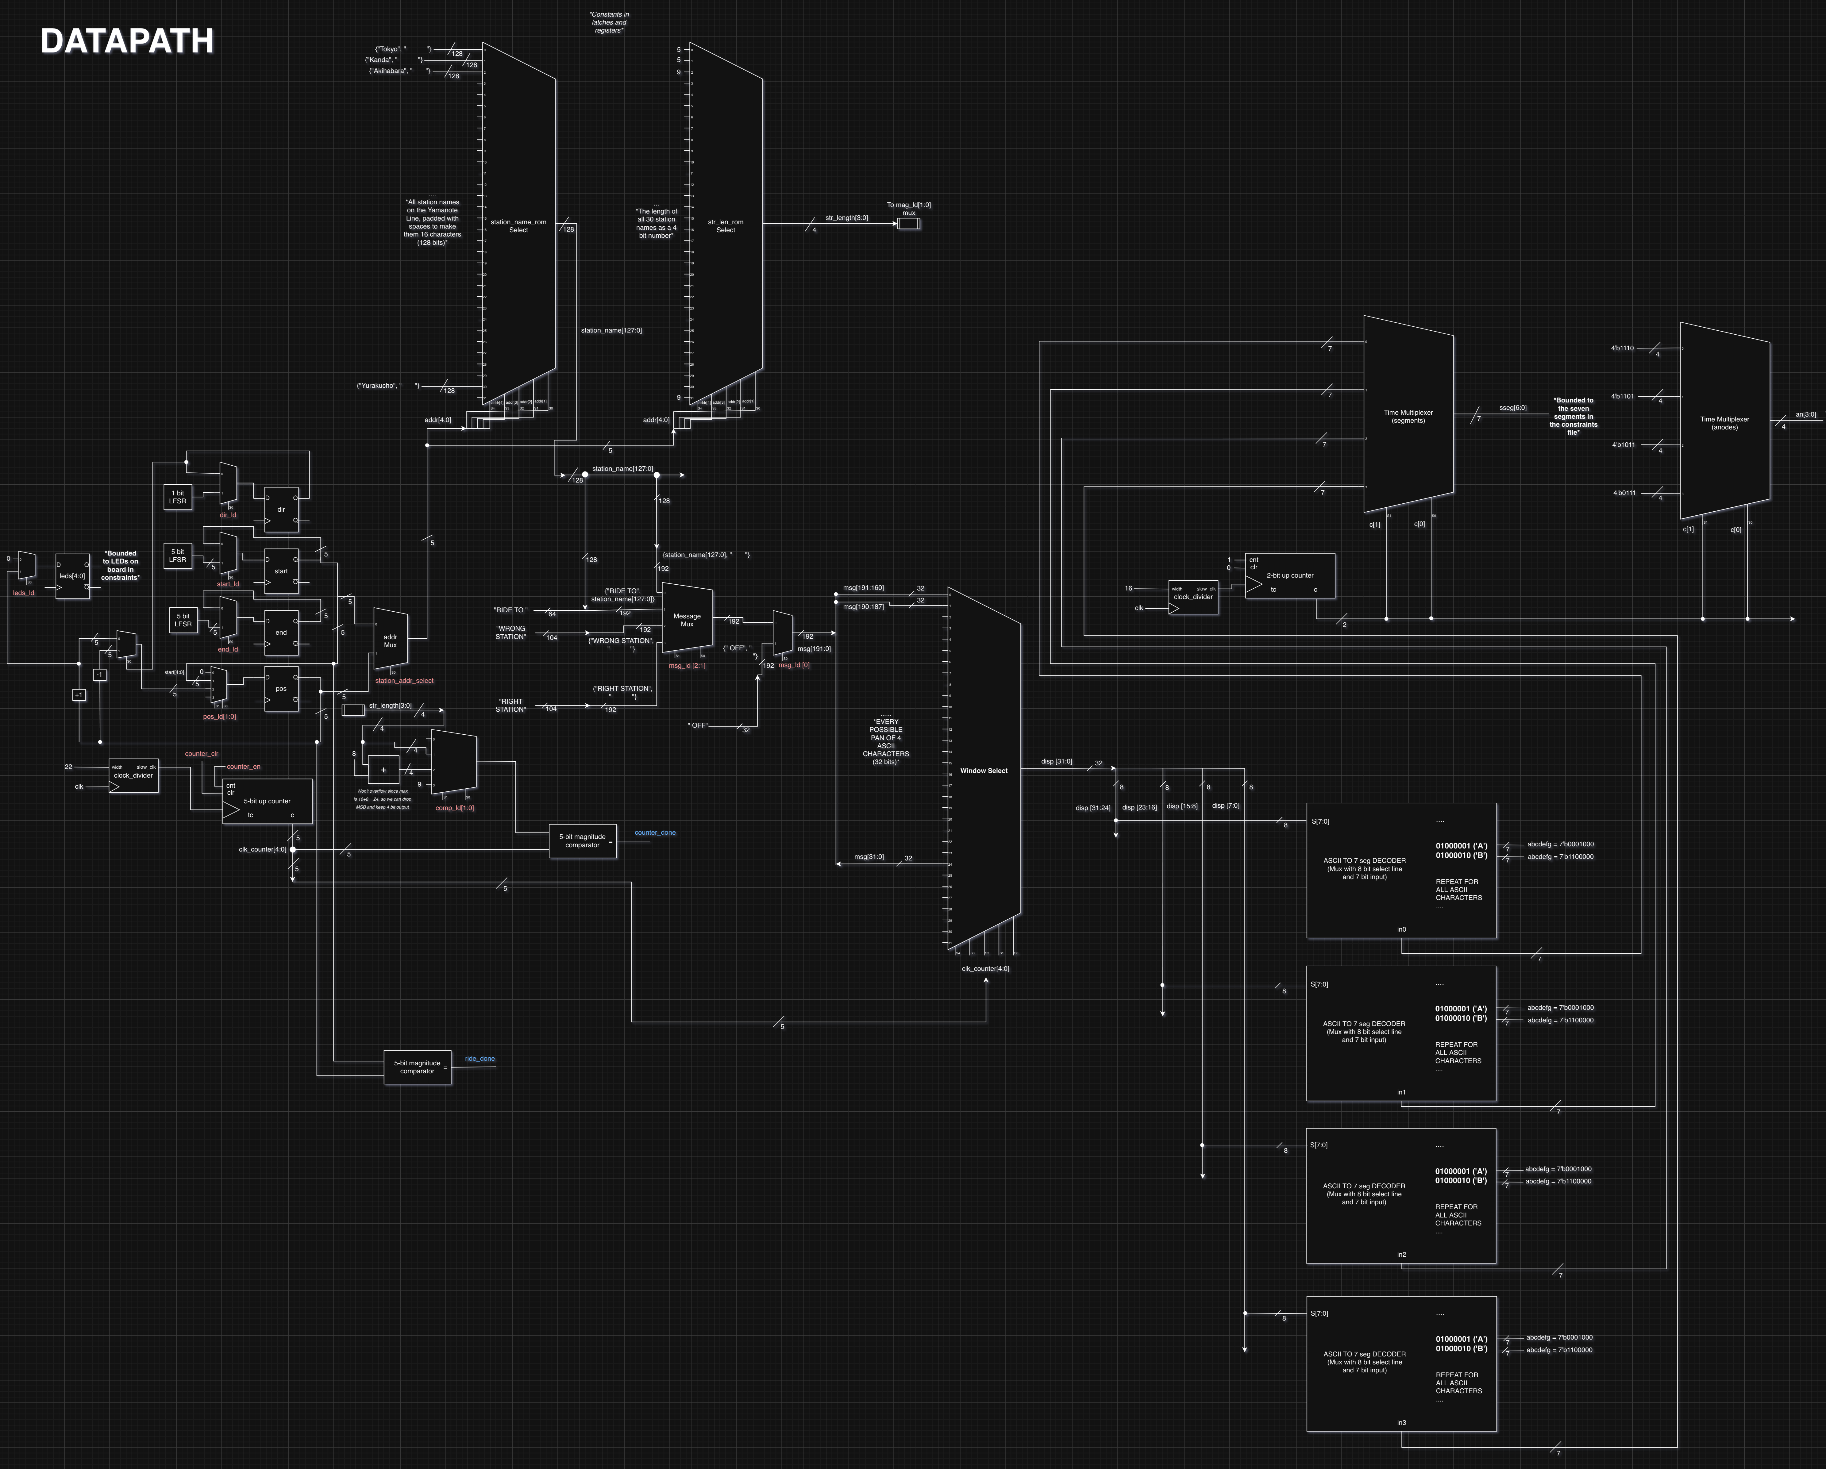
Task: Select the +1 increment box
Action: click(79, 695)
